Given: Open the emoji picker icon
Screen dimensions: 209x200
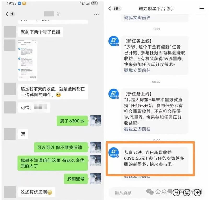Looking at the screenshot, I should point(187,192).
